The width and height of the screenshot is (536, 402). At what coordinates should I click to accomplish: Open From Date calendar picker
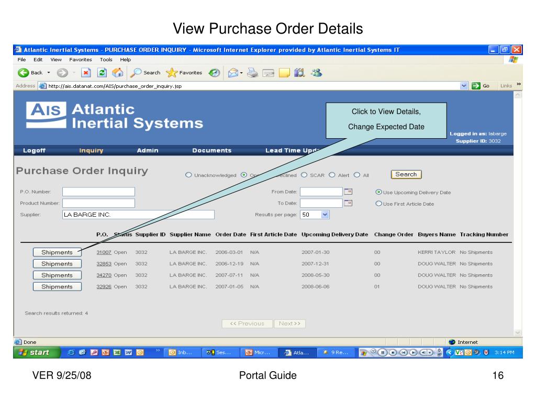[348, 192]
